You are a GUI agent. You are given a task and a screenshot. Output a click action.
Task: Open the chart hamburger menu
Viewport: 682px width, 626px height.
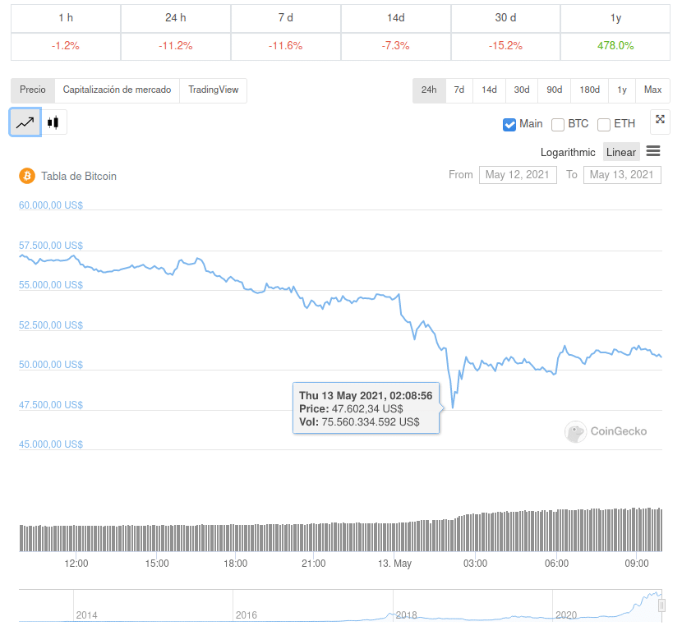(x=653, y=151)
